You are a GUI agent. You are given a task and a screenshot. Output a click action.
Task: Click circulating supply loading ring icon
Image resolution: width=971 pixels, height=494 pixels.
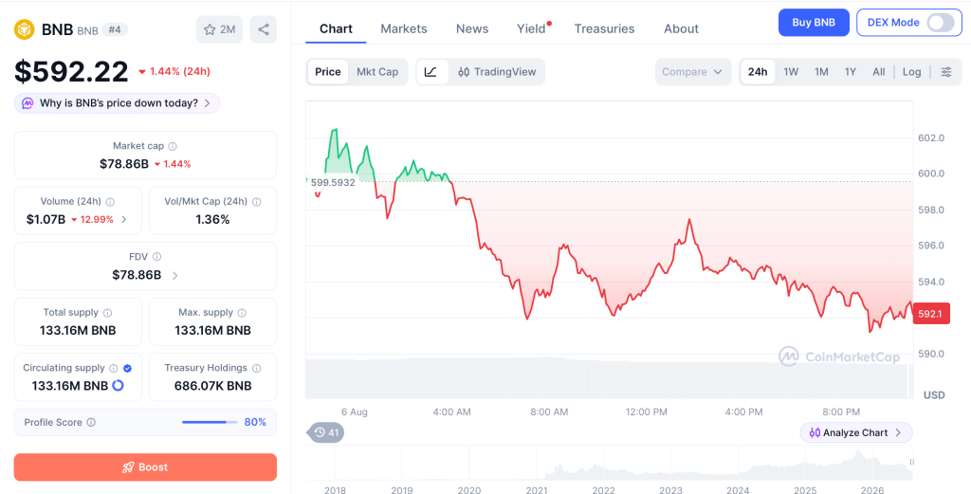coord(118,386)
